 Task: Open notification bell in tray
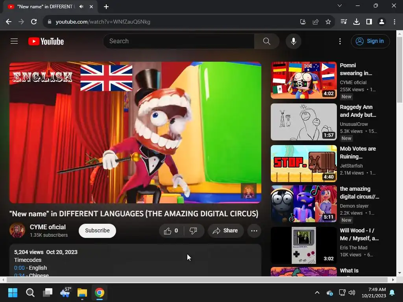click(392, 293)
